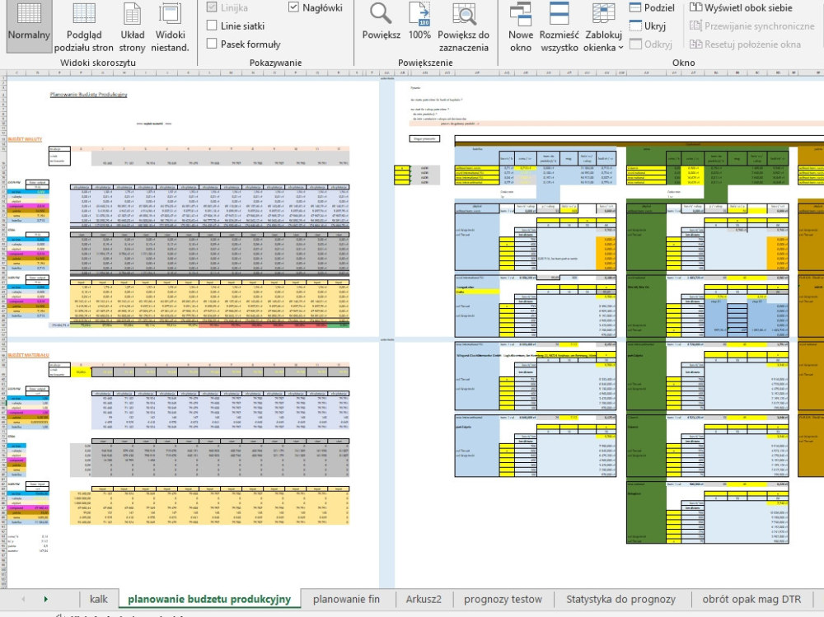824x617 pixels.
Task: Click Podziel window split
Action: [x=652, y=8]
